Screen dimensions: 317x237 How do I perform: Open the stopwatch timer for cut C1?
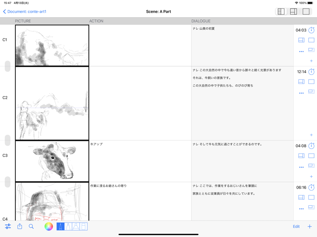click(x=312, y=30)
